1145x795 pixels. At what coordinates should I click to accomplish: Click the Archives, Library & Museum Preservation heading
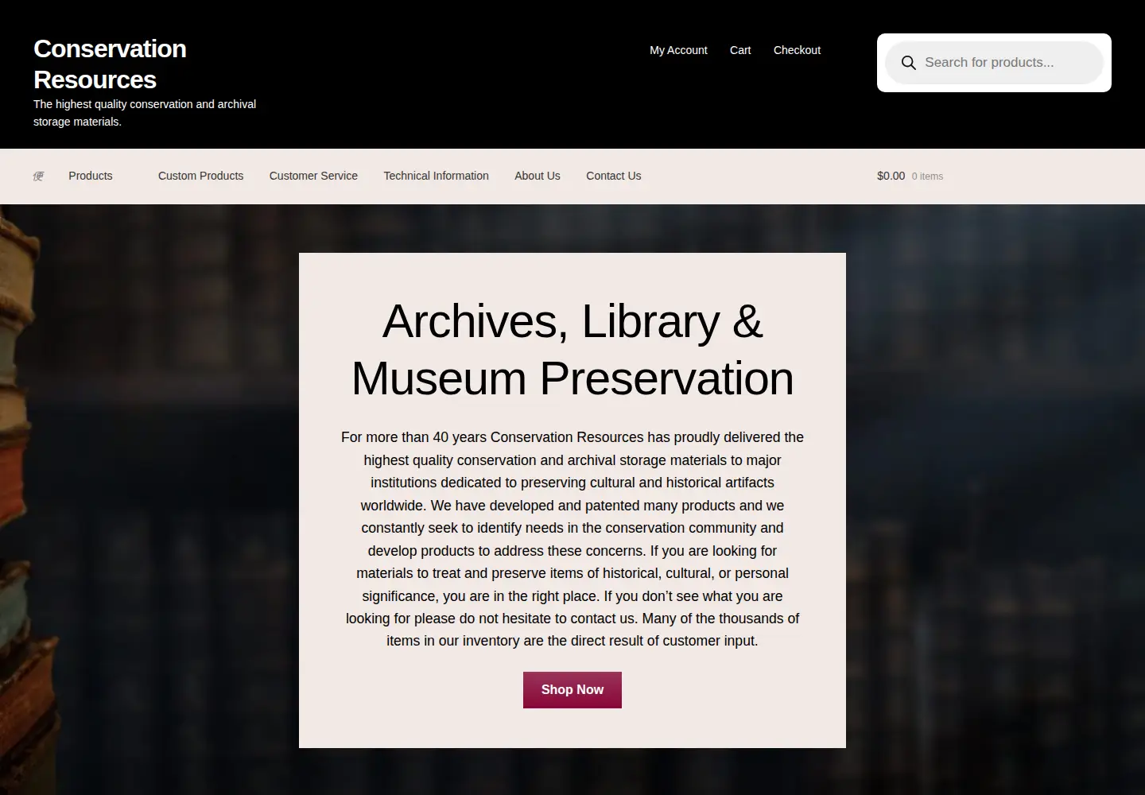pos(572,350)
